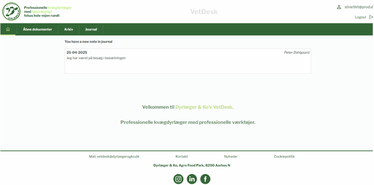This screenshot has height=185, width=374.
Task: Click the slogan 'fokus hele vejen rundt'
Action: tap(42, 16)
